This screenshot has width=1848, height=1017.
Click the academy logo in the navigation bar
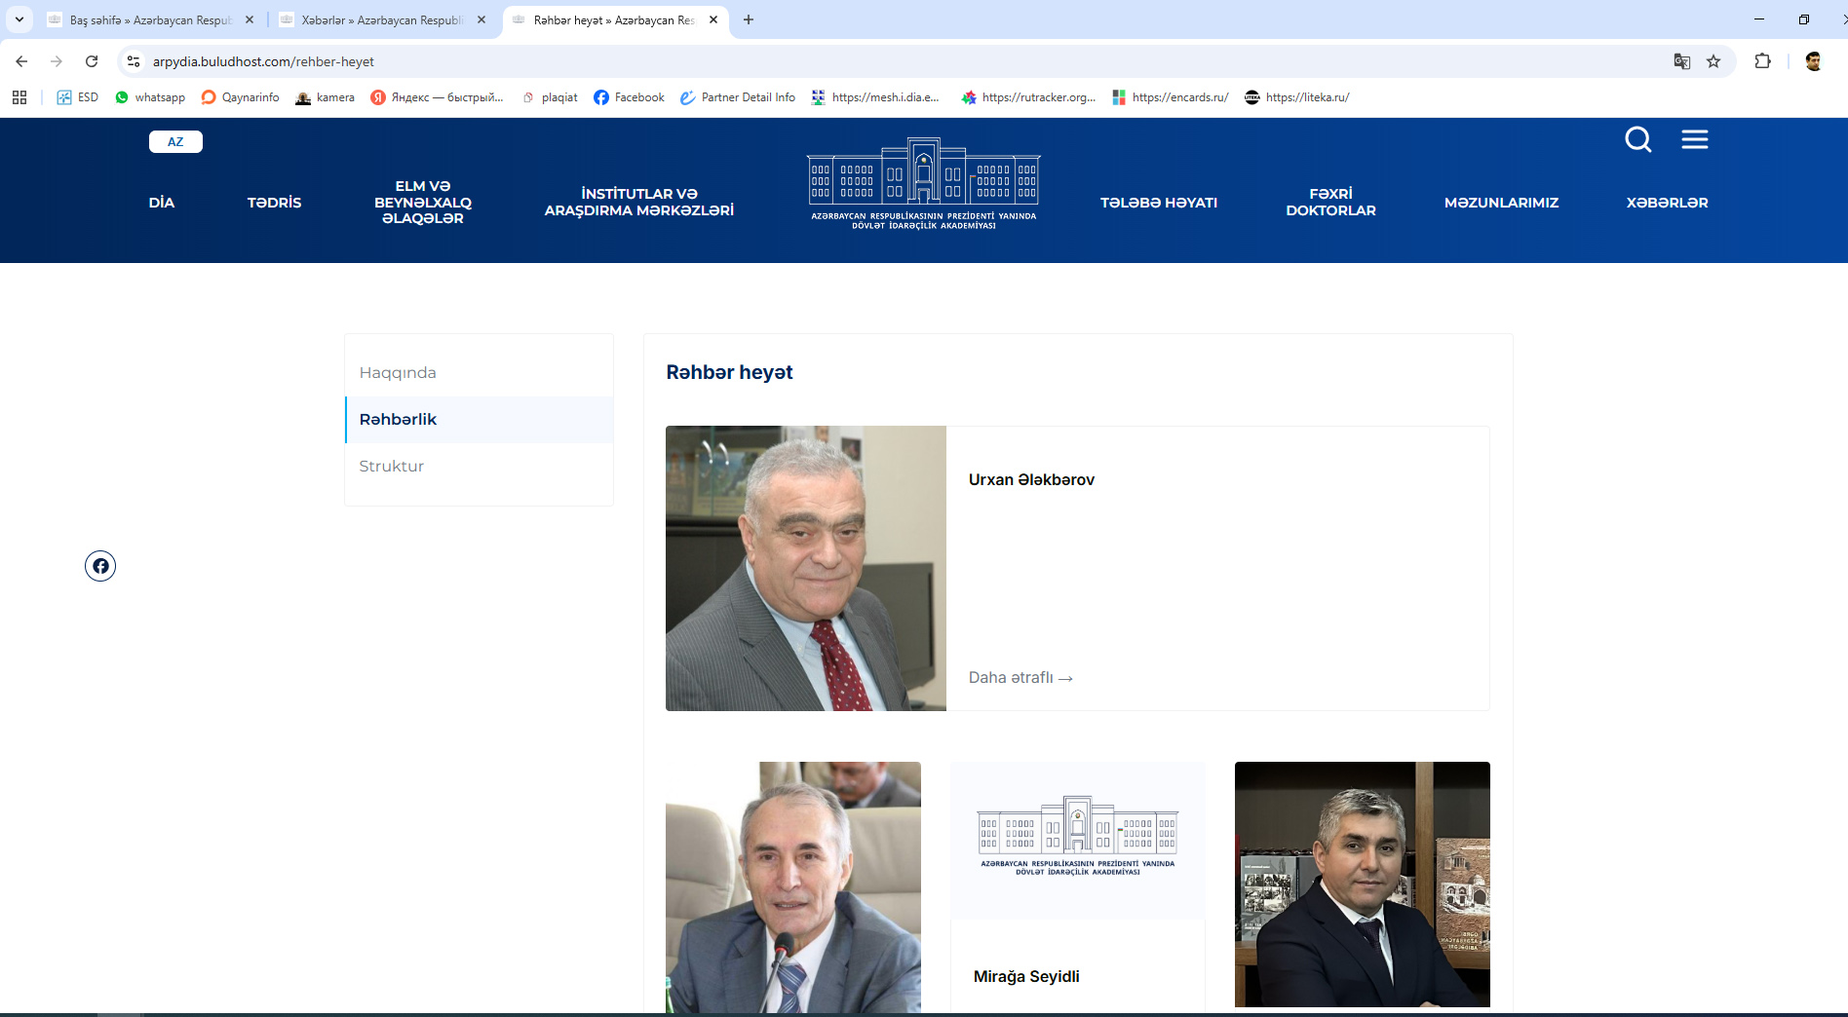pos(923,185)
